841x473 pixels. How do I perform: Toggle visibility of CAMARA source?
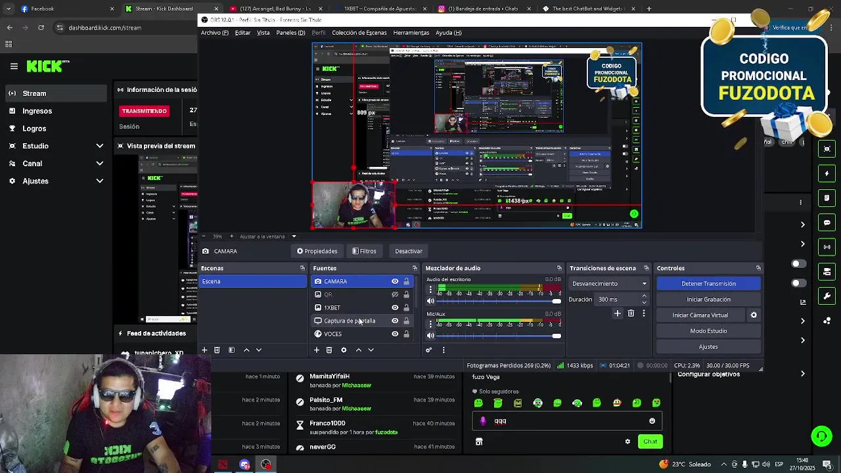click(x=395, y=281)
